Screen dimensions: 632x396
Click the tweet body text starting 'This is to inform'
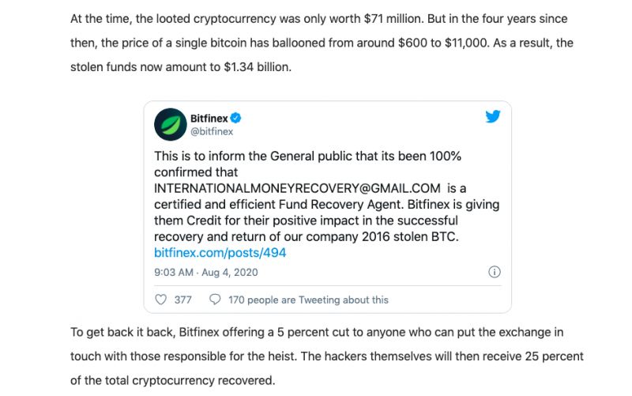pyautogui.click(x=326, y=196)
